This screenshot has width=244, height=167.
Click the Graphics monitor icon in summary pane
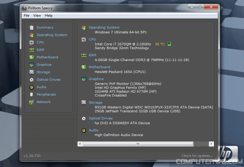point(84,79)
